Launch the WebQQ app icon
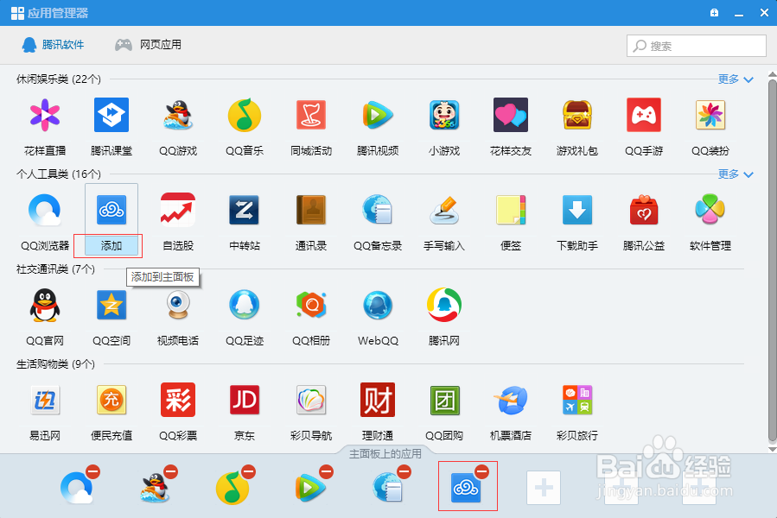 378,305
